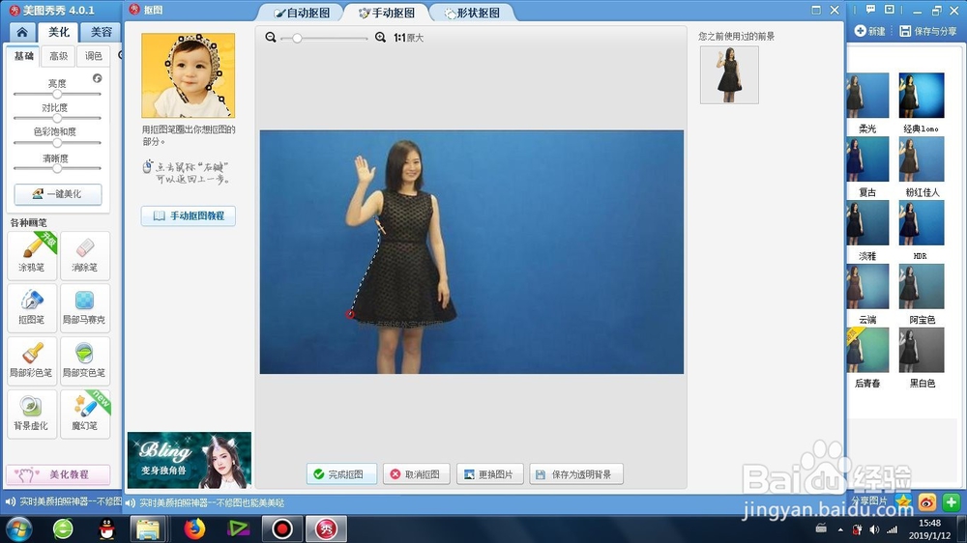Click the 取消抠图 button
Image resolution: width=967 pixels, height=543 pixels.
pos(416,474)
